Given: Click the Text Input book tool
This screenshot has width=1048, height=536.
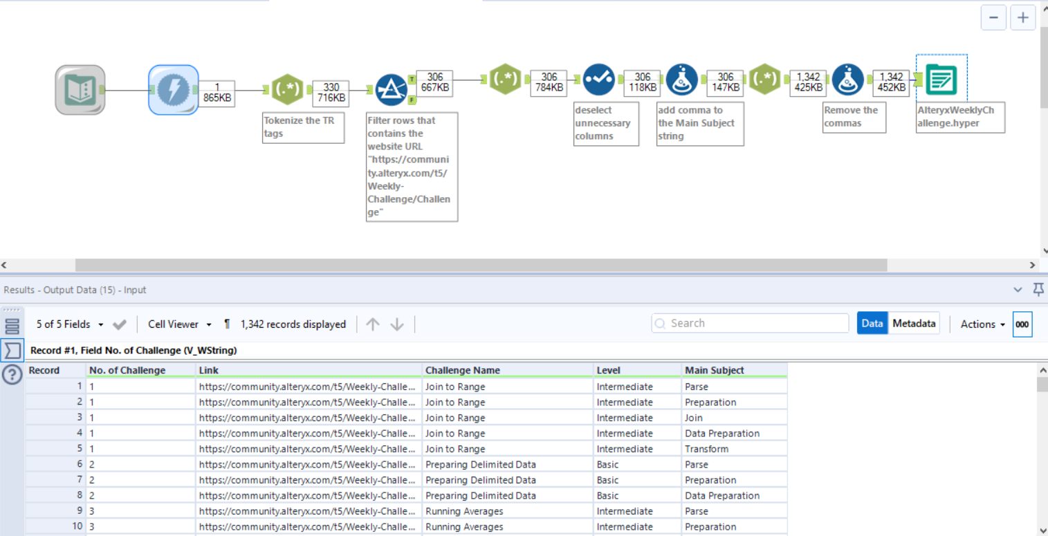Looking at the screenshot, I should (80, 90).
